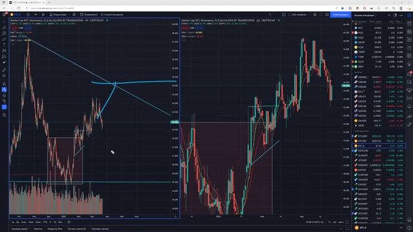Select the trend line drawing tool
413x232 pixels.
(5, 28)
